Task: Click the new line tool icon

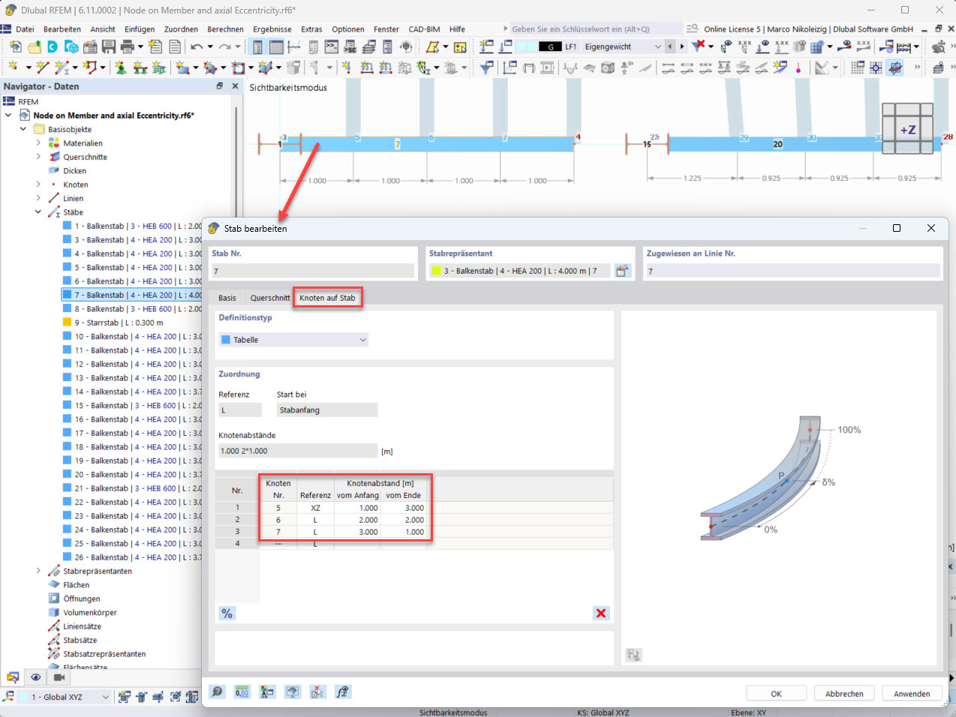Action: click(x=43, y=67)
